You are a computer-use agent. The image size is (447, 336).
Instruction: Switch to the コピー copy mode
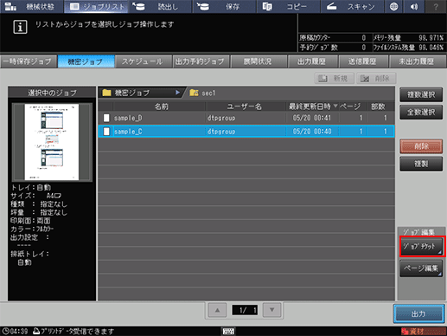[x=289, y=6]
